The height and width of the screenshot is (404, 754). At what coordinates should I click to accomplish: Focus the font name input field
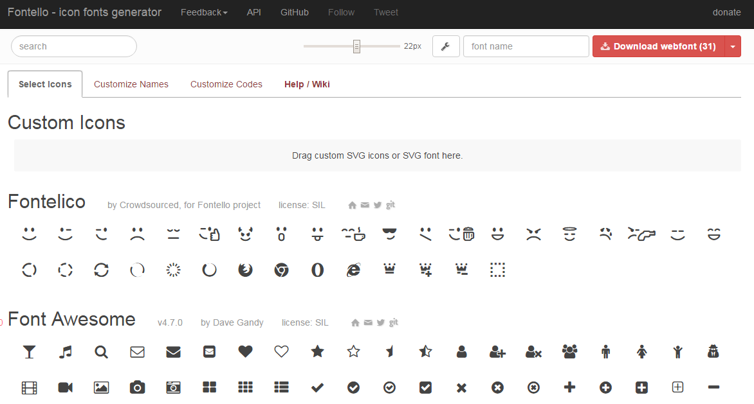pos(526,46)
